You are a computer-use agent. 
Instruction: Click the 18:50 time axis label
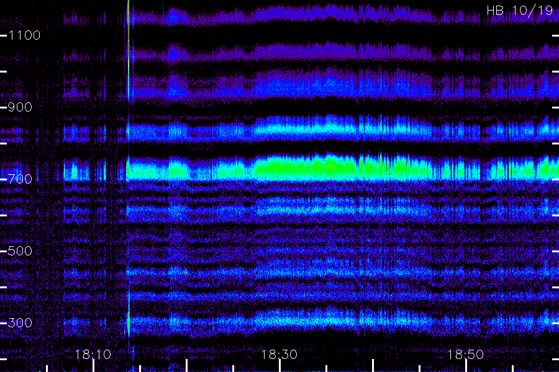coord(466,355)
